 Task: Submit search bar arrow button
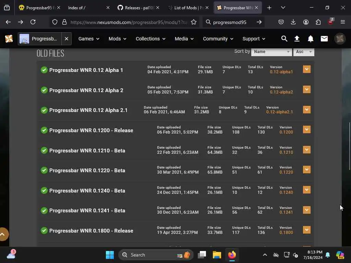pos(259,22)
